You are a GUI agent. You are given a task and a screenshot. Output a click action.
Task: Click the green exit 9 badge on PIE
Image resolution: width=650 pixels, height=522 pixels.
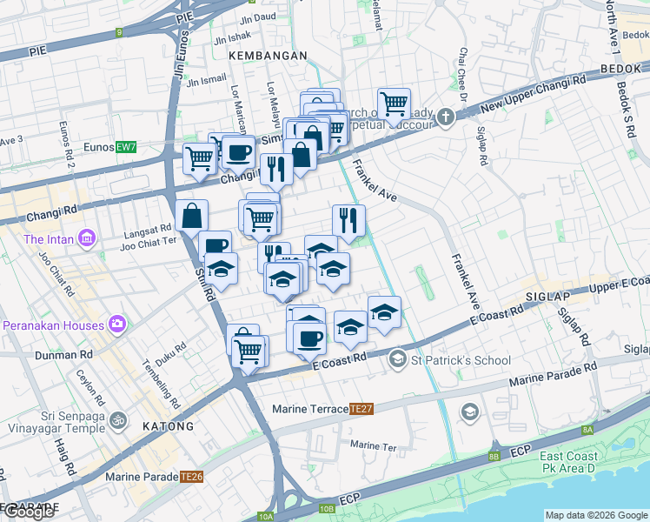click(x=119, y=32)
